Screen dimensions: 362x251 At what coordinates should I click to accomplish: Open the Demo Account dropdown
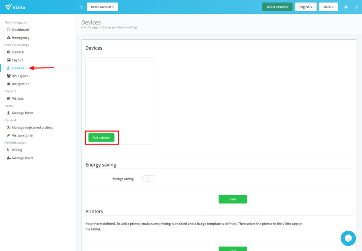(103, 7)
